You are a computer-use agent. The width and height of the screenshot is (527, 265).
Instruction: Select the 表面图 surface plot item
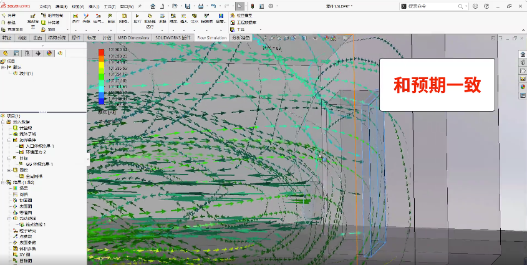tap(22, 206)
